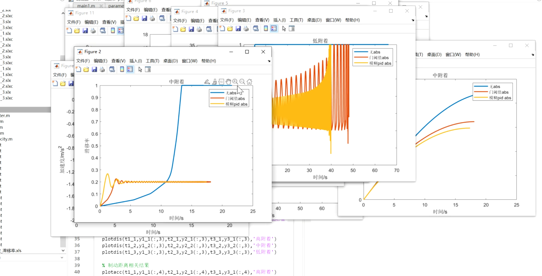
Task: Open 插入(I) menu in Figure 2
Action: [x=136, y=61]
